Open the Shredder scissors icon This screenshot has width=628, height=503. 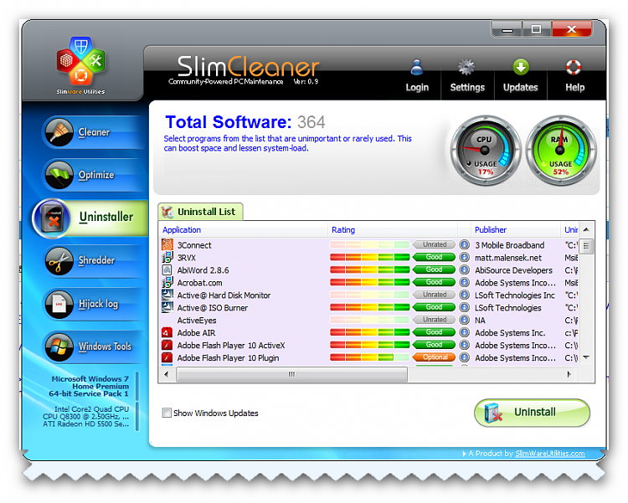pyautogui.click(x=59, y=261)
